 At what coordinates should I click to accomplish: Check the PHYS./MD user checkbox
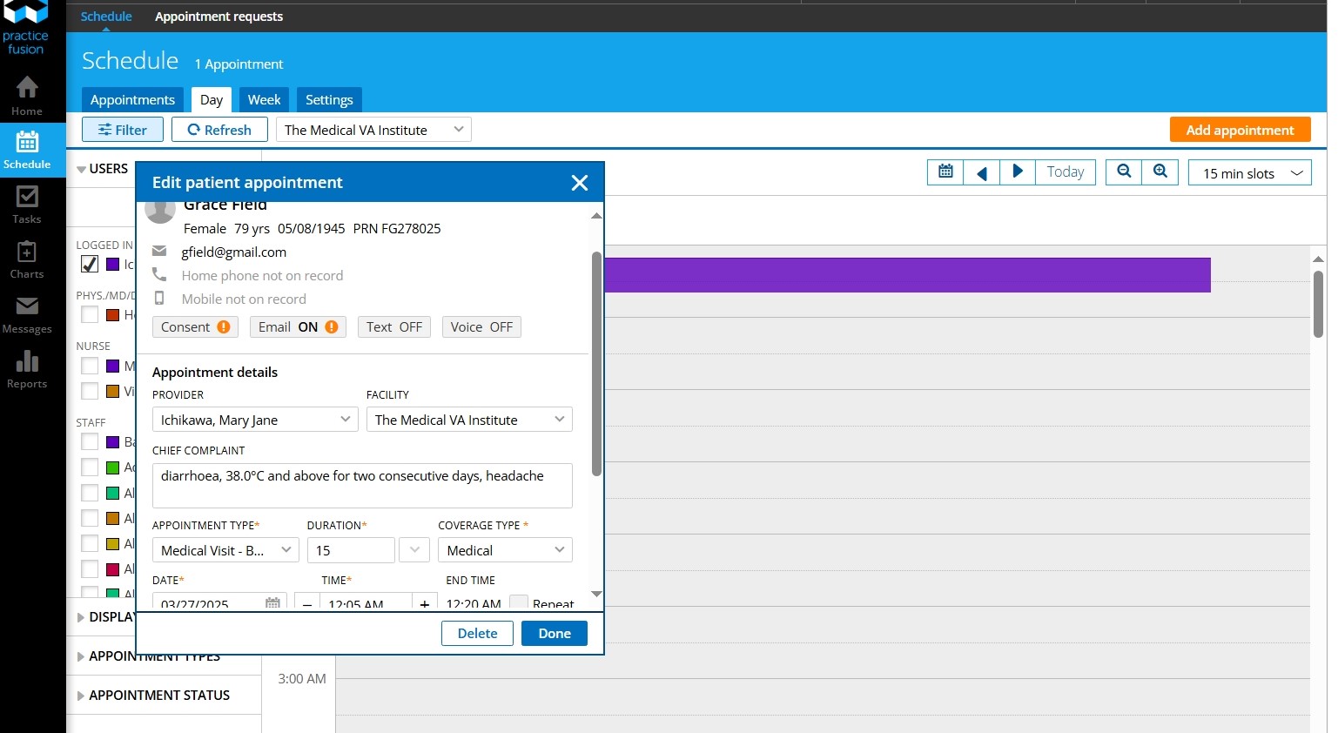point(90,314)
